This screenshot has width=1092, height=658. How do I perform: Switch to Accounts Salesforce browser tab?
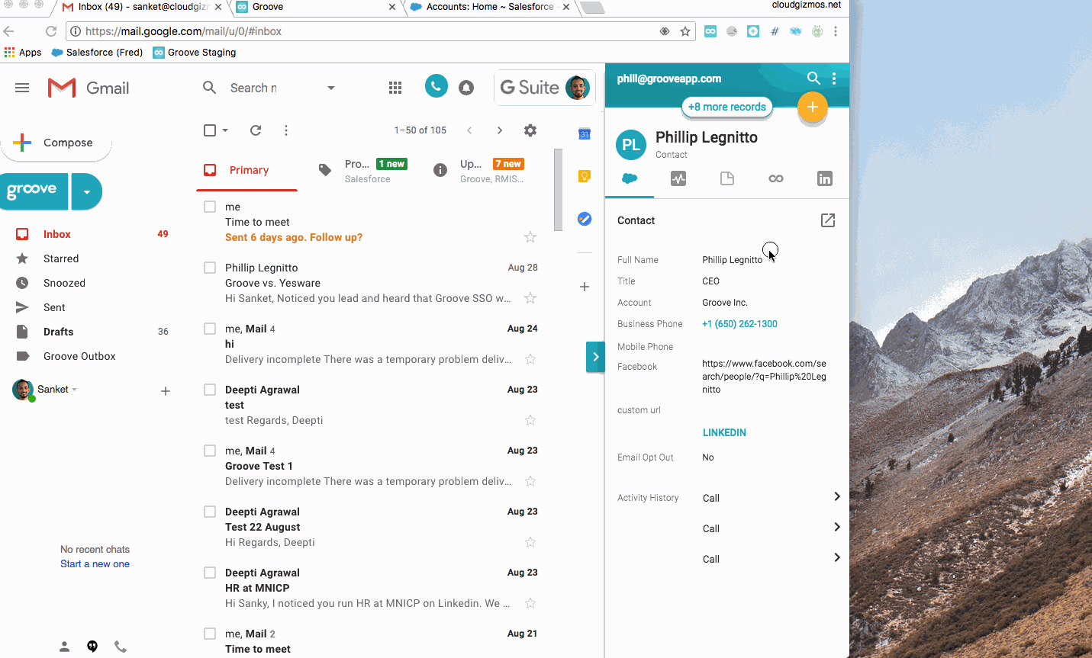tap(488, 7)
